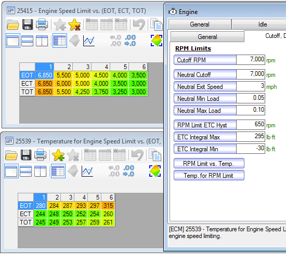Image resolution: width=286 pixels, height=277 pixels.
Task: 3D surface view icon in 25415 window
Action: [x=74, y=41]
